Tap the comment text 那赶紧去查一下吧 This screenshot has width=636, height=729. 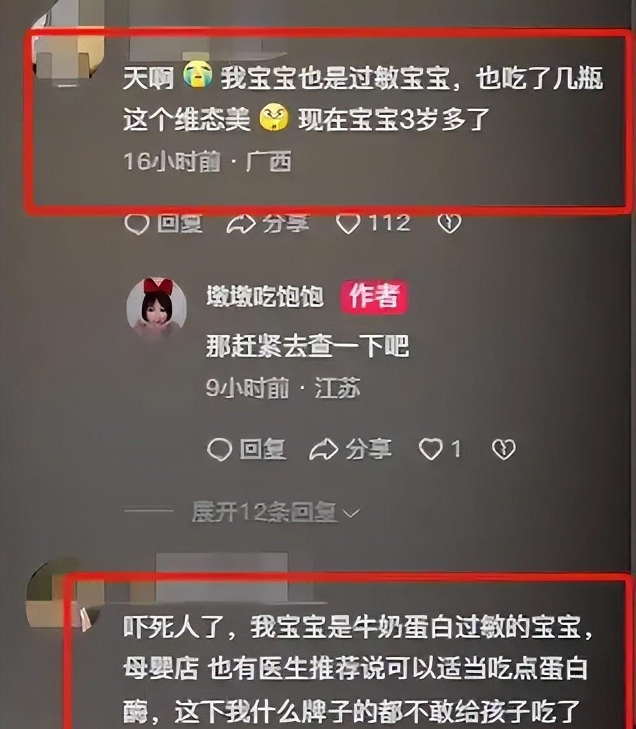click(x=307, y=346)
